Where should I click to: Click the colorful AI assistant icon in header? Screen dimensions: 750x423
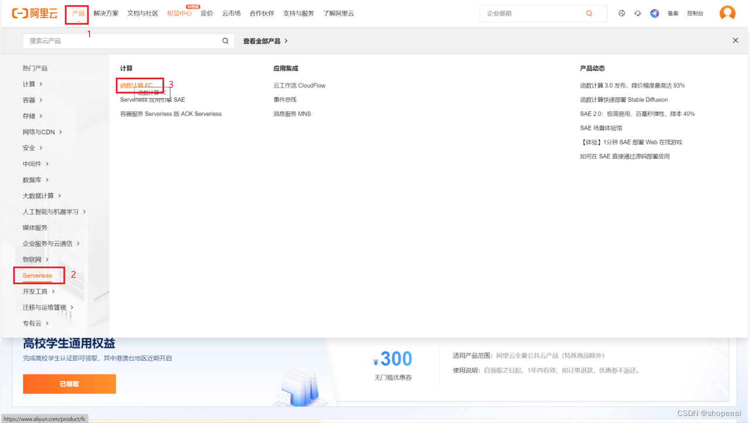[x=654, y=13]
